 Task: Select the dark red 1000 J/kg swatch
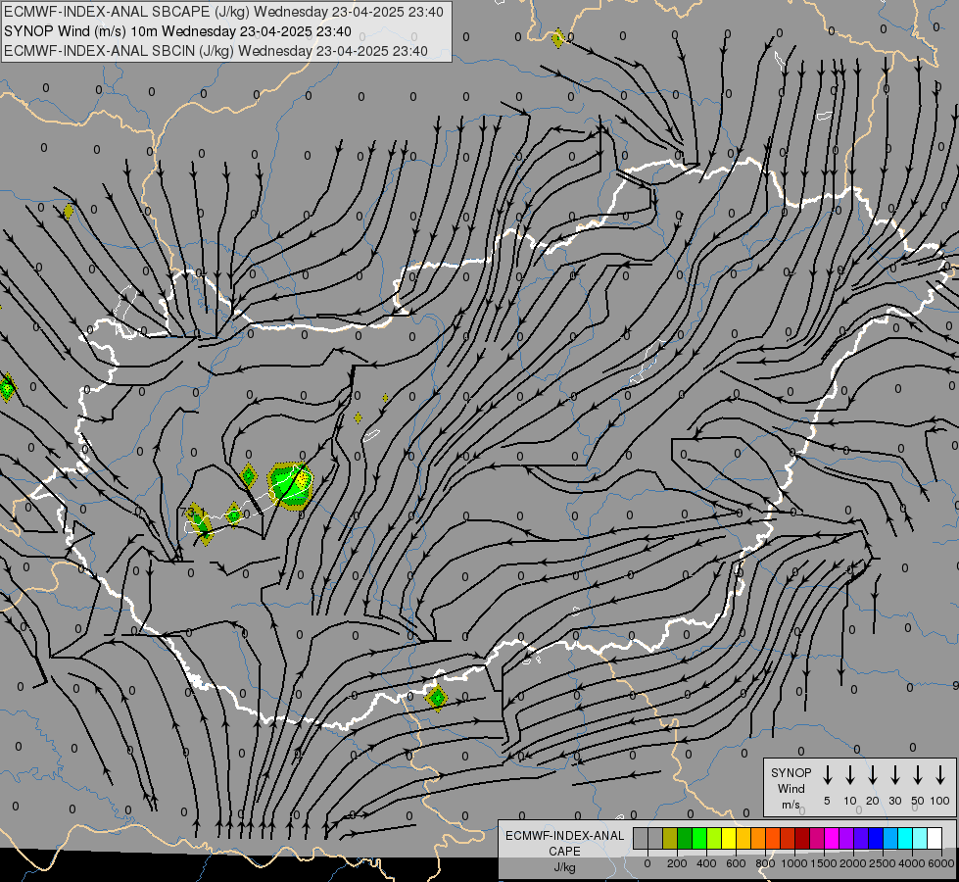coord(802,838)
